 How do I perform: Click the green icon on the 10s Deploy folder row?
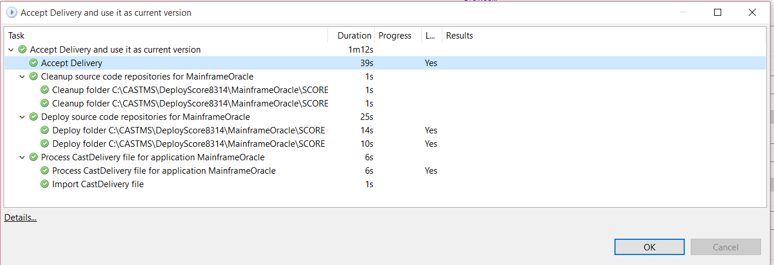coord(45,144)
